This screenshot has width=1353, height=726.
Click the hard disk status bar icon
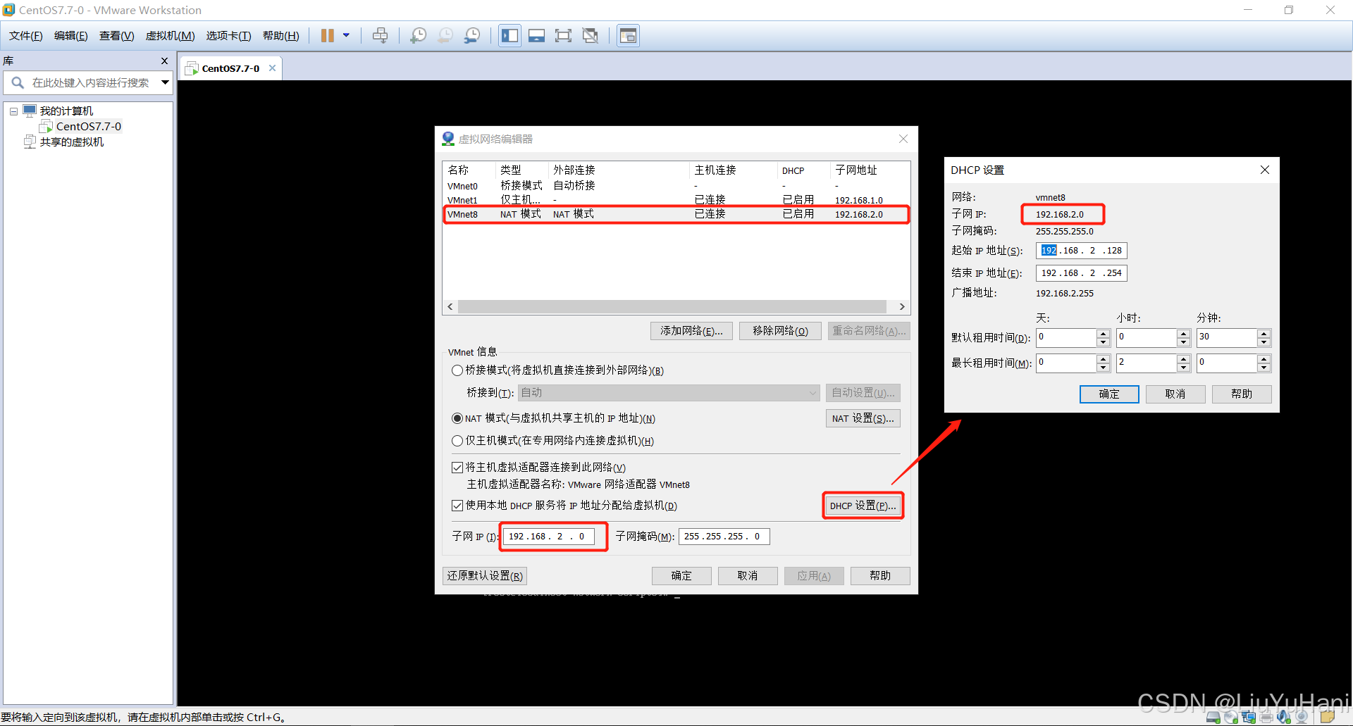[x=1213, y=718]
